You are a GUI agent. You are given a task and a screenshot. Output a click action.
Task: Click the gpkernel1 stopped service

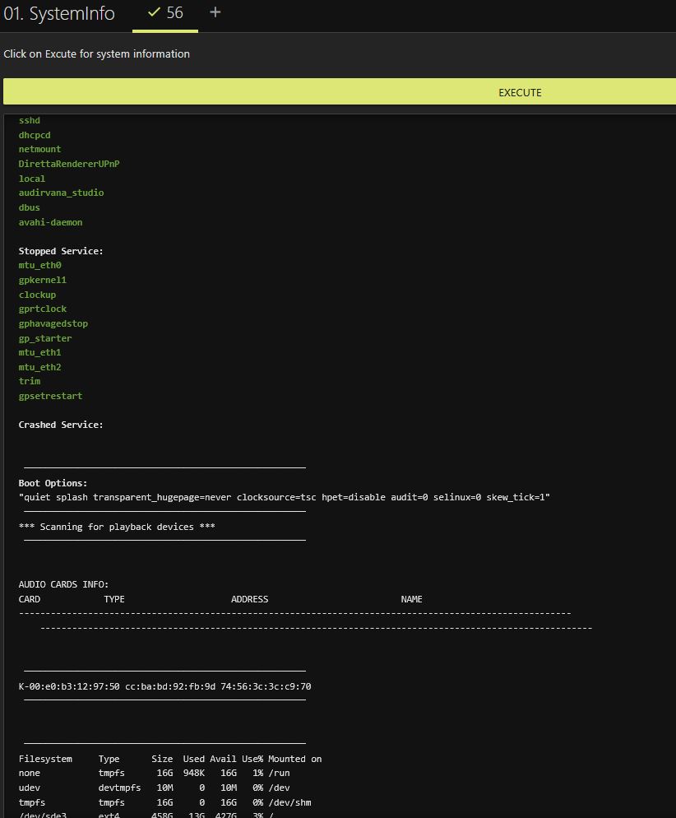click(43, 280)
